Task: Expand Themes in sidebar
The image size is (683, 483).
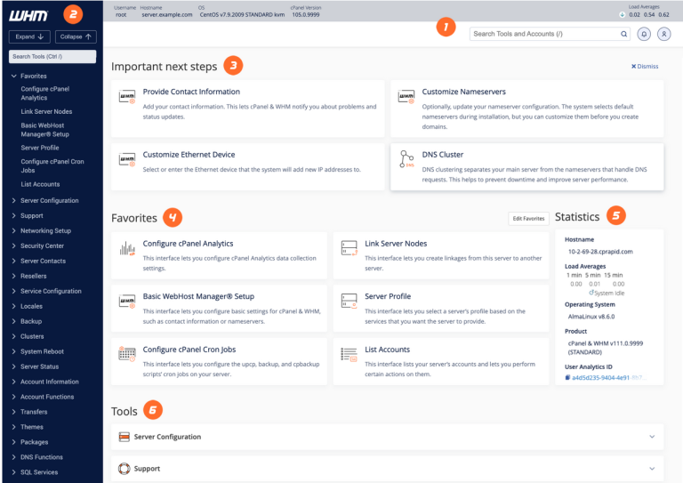Action: pos(14,427)
